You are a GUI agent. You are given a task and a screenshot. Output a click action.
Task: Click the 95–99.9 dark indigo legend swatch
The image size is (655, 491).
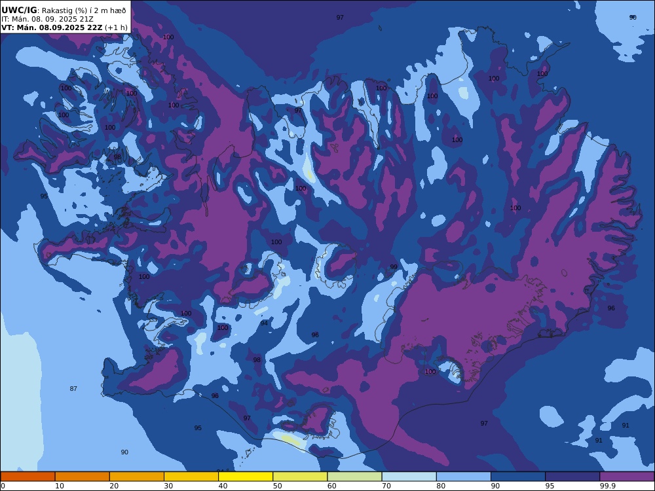pos(572,477)
